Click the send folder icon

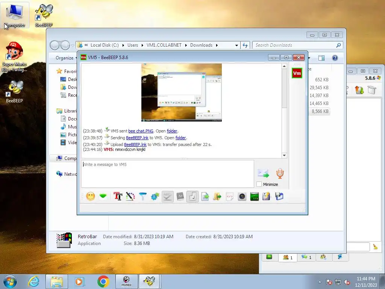click(x=217, y=196)
